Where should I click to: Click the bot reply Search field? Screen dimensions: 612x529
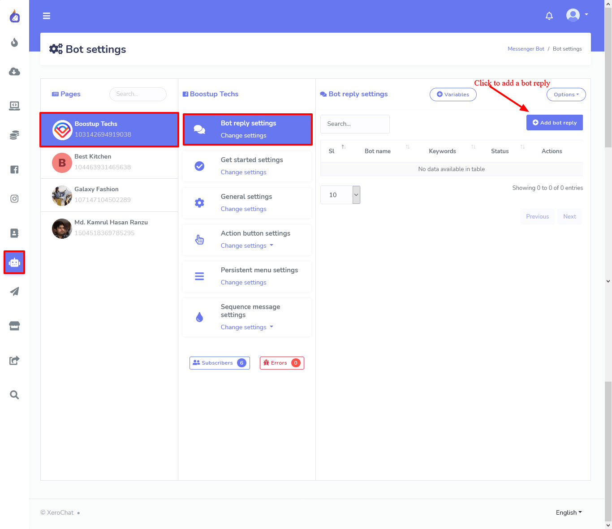click(355, 124)
